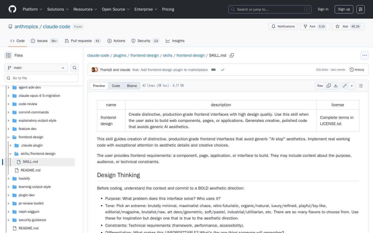Open the Open Source menu

116,9
